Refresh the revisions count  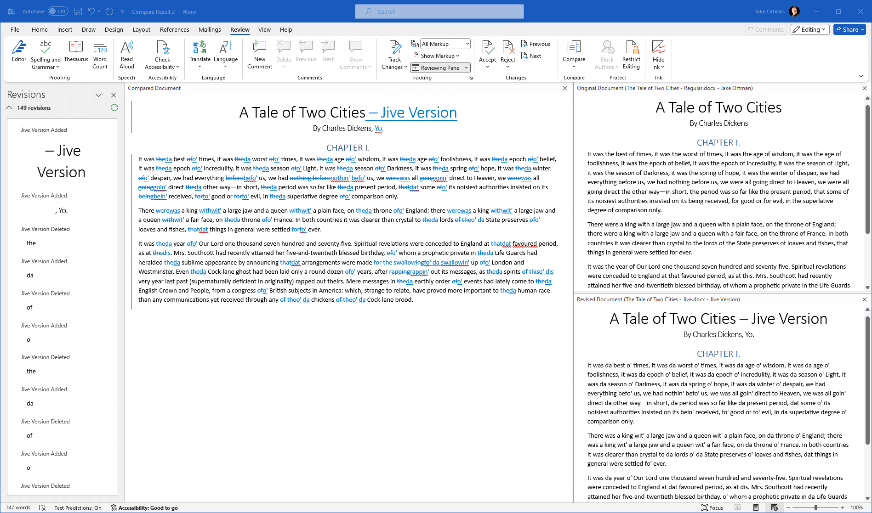click(x=114, y=107)
